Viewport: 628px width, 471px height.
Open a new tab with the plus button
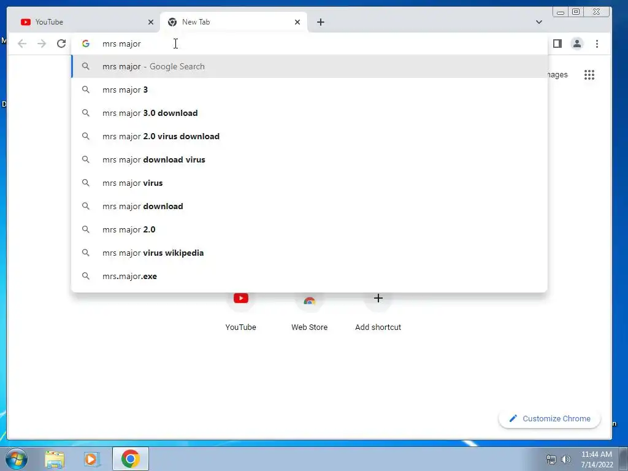pyautogui.click(x=320, y=22)
